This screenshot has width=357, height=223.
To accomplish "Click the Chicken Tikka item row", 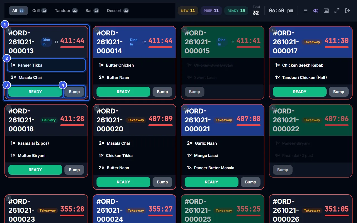I will [x=134, y=156].
